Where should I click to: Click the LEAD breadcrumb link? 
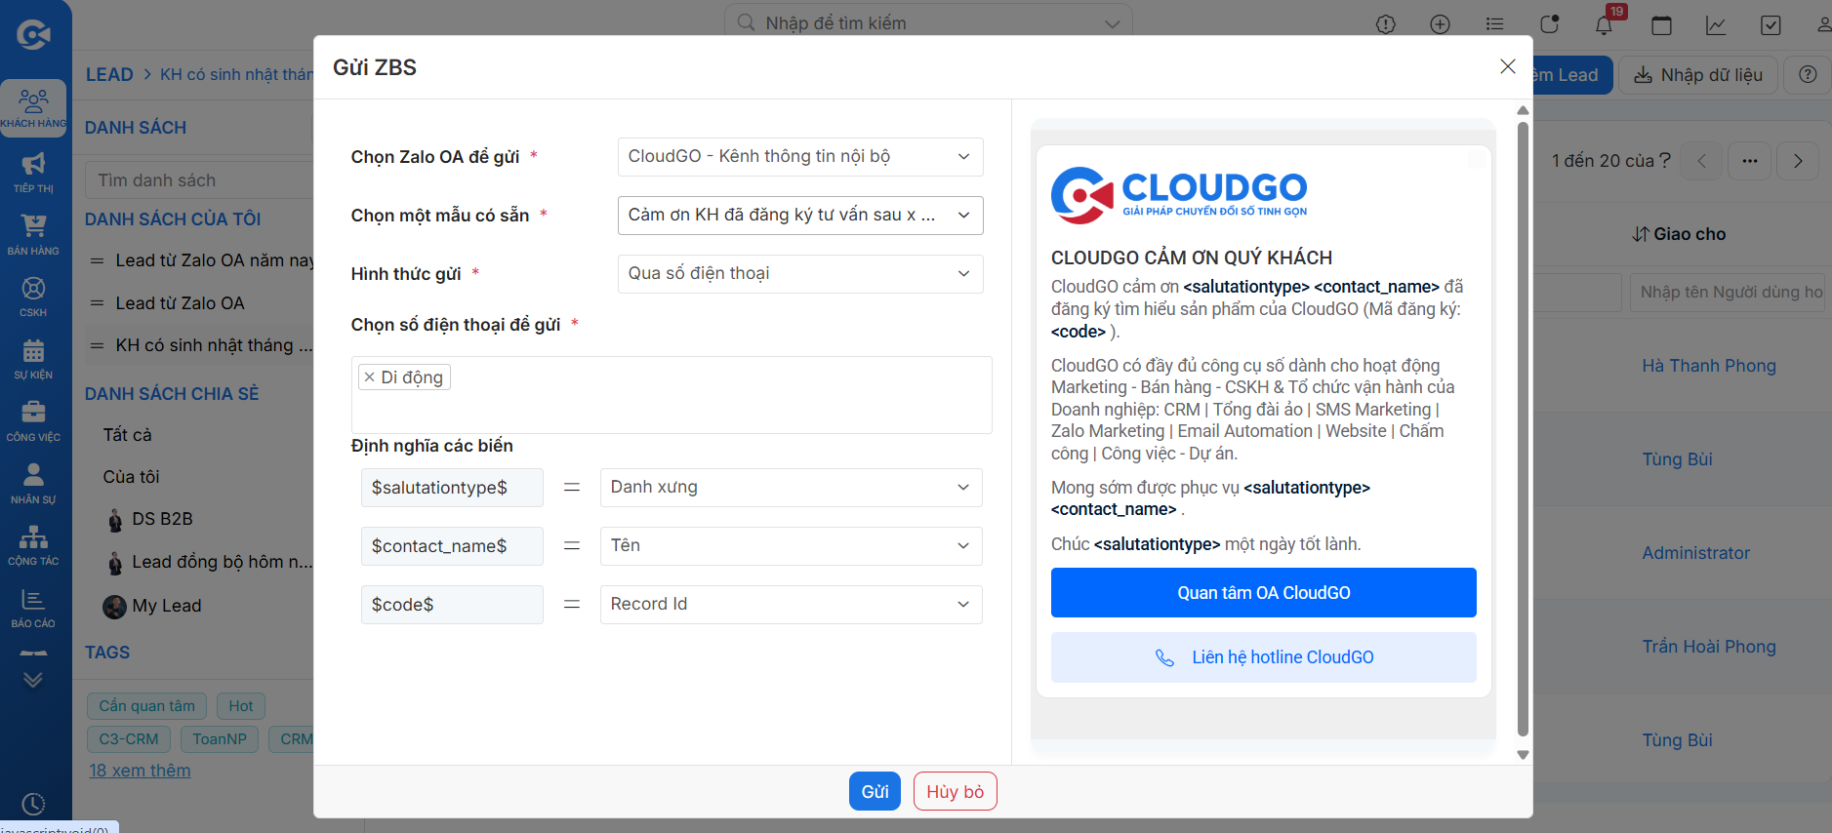109,75
